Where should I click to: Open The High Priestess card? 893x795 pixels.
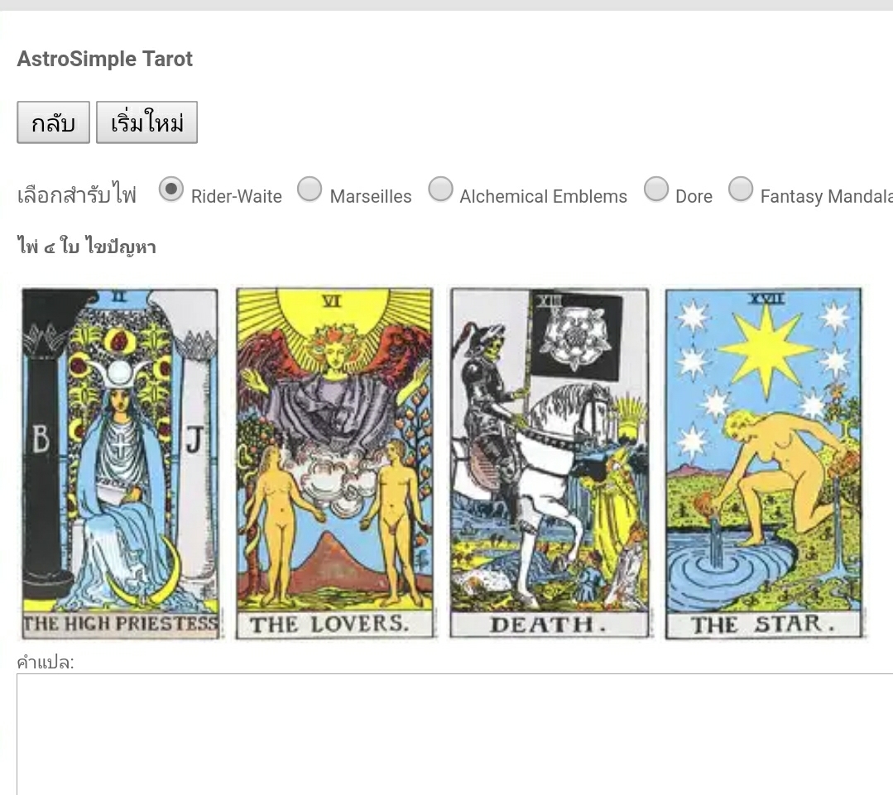[120, 464]
